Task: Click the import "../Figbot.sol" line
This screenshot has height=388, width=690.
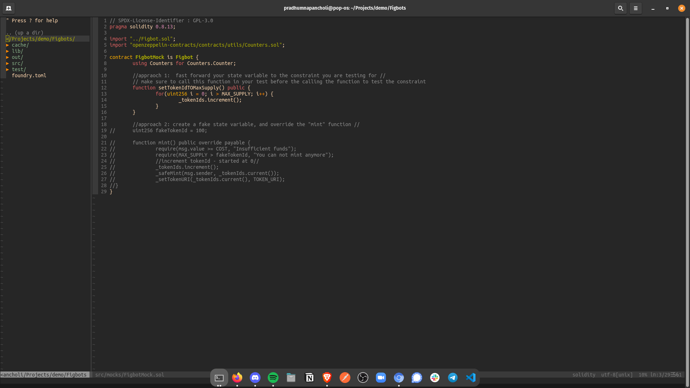Action: click(x=143, y=39)
